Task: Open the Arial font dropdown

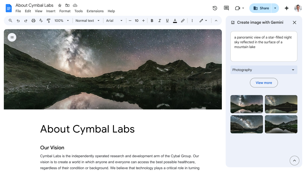Action: click(x=114, y=20)
